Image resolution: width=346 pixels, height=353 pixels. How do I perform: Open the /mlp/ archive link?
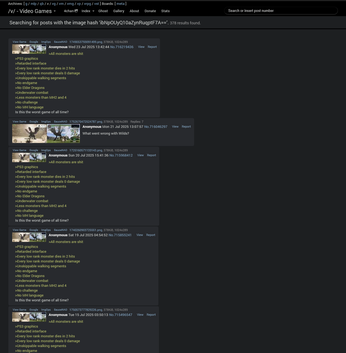click(x=34, y=4)
